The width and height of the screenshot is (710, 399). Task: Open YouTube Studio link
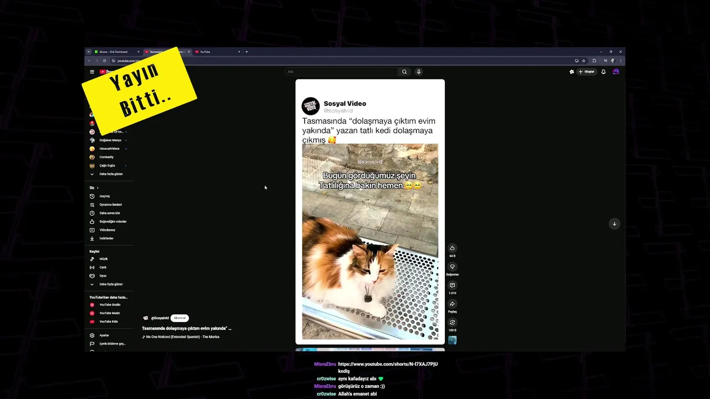coord(110,305)
